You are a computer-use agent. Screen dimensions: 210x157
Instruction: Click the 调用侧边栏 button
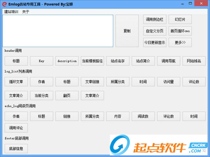point(155,20)
